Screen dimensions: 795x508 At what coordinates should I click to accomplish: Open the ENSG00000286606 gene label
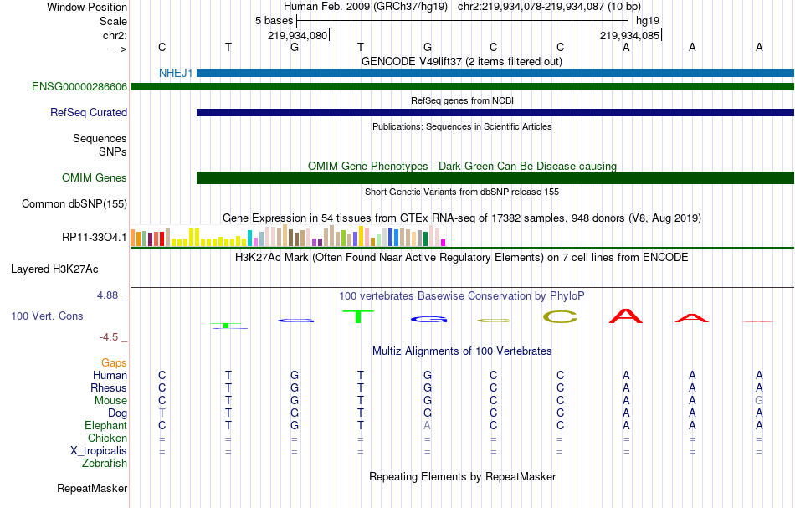[x=79, y=87]
